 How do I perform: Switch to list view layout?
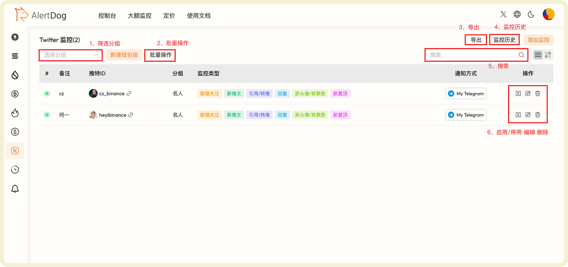coord(538,55)
